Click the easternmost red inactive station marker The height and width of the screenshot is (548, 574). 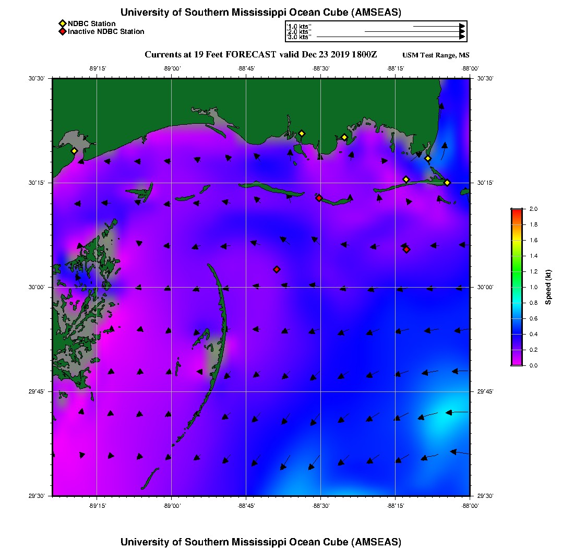(406, 249)
